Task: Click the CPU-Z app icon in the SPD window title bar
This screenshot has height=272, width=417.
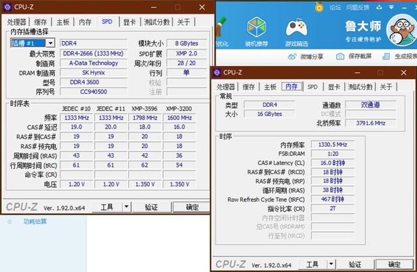Action: (x=7, y=7)
